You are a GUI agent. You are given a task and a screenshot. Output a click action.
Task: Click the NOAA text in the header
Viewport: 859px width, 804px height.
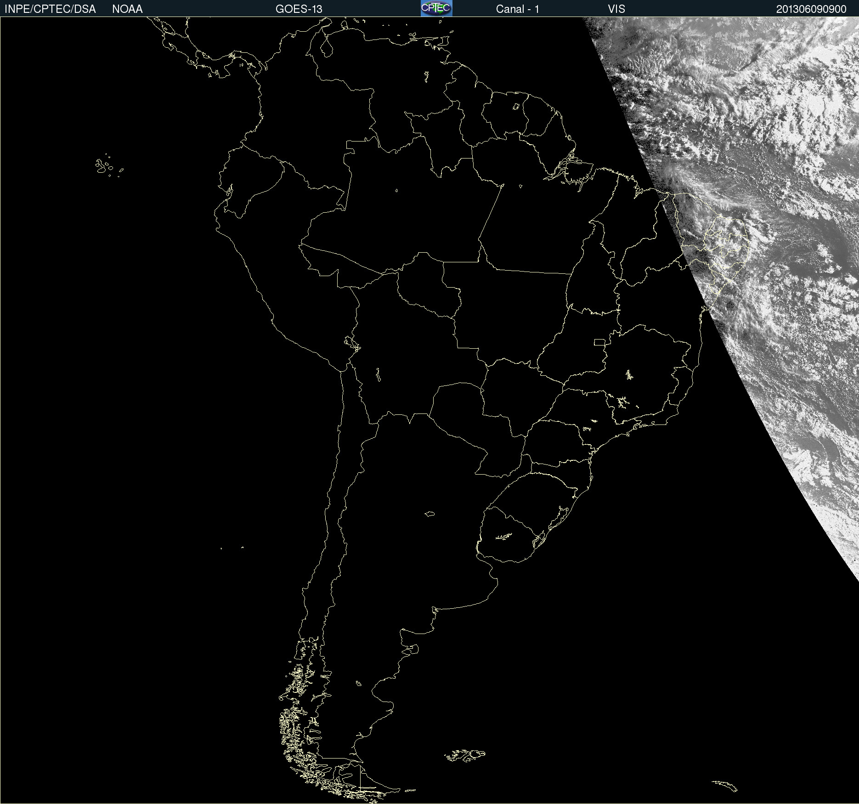pyautogui.click(x=127, y=9)
